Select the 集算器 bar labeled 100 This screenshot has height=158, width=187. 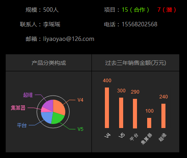[x=149, y=123]
